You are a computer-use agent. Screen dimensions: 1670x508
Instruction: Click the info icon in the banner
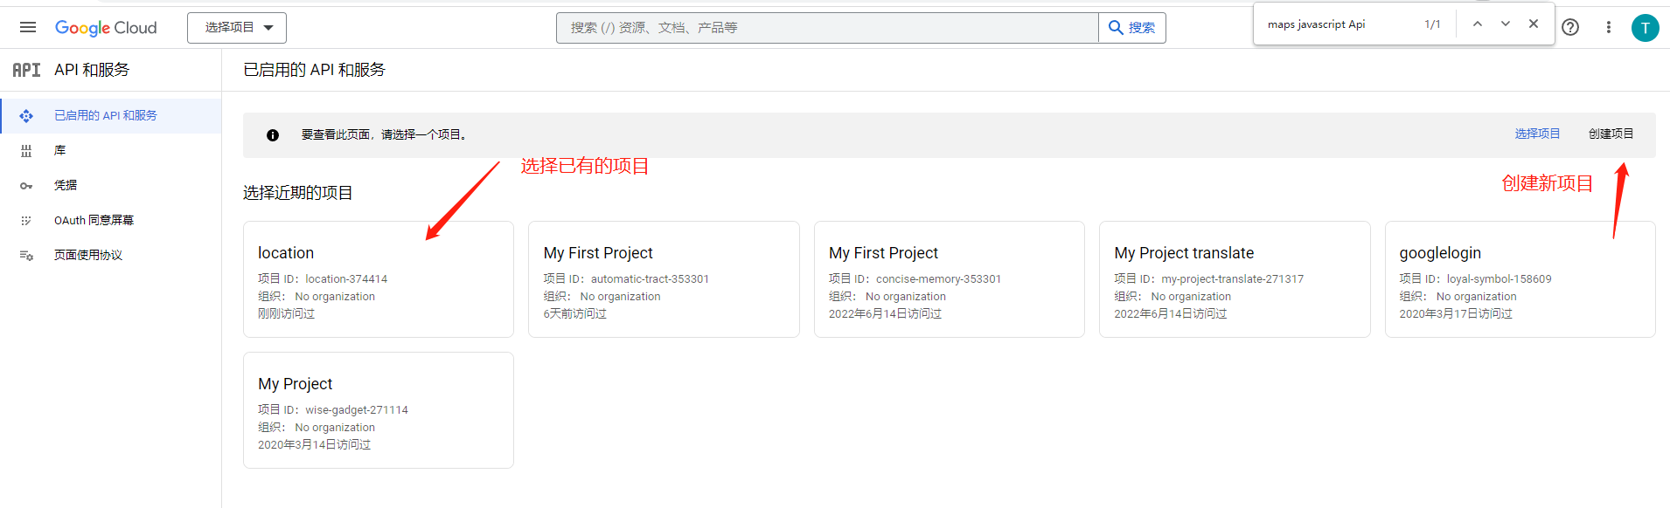click(x=273, y=135)
